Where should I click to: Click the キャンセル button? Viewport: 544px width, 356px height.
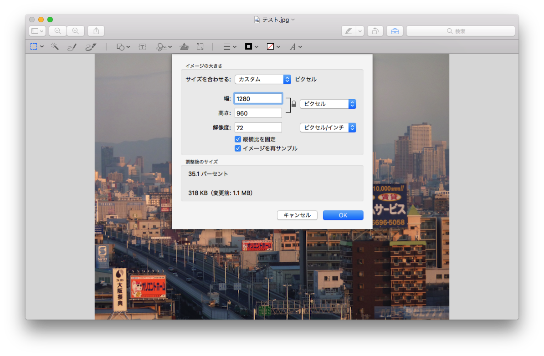point(297,215)
